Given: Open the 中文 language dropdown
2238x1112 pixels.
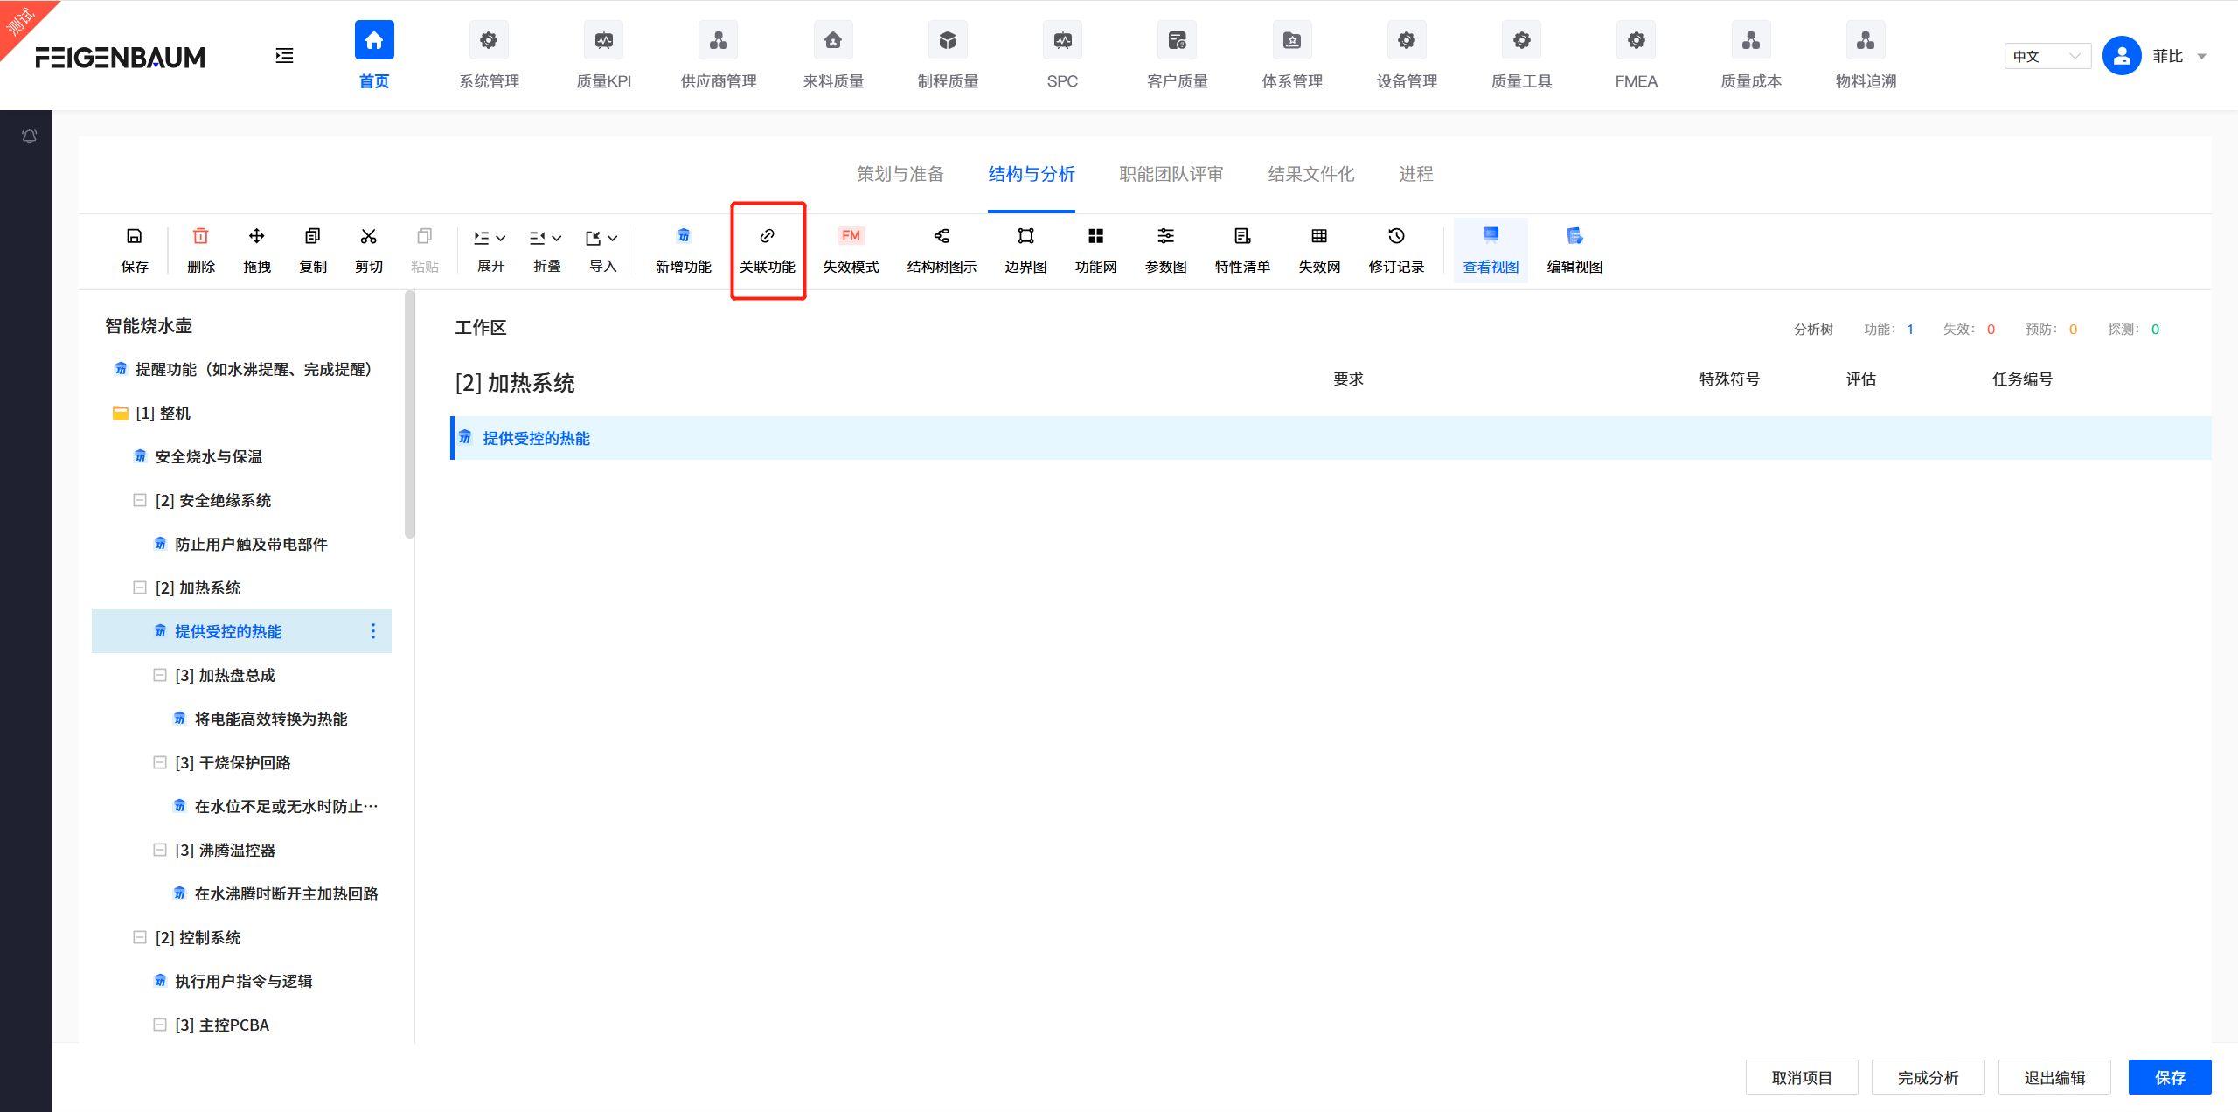Looking at the screenshot, I should click(2046, 56).
